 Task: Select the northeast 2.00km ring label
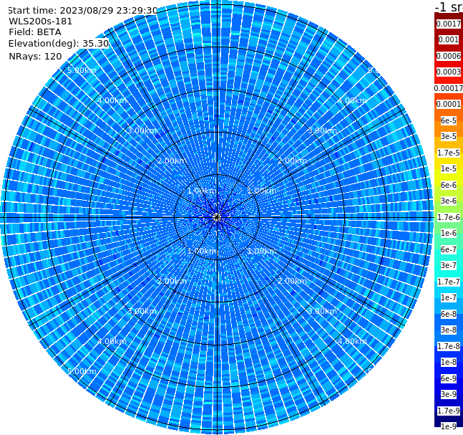pyautogui.click(x=292, y=161)
